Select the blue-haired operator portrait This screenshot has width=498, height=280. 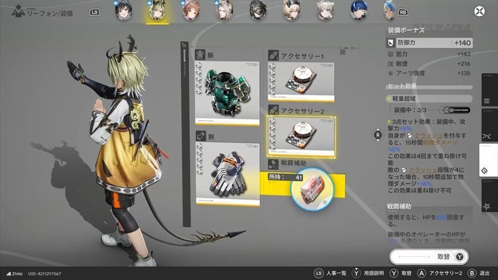pos(359,11)
